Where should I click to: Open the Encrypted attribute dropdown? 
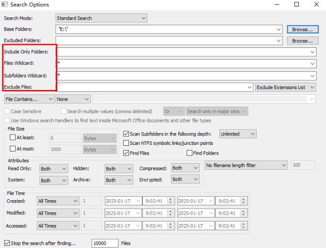click(185, 179)
